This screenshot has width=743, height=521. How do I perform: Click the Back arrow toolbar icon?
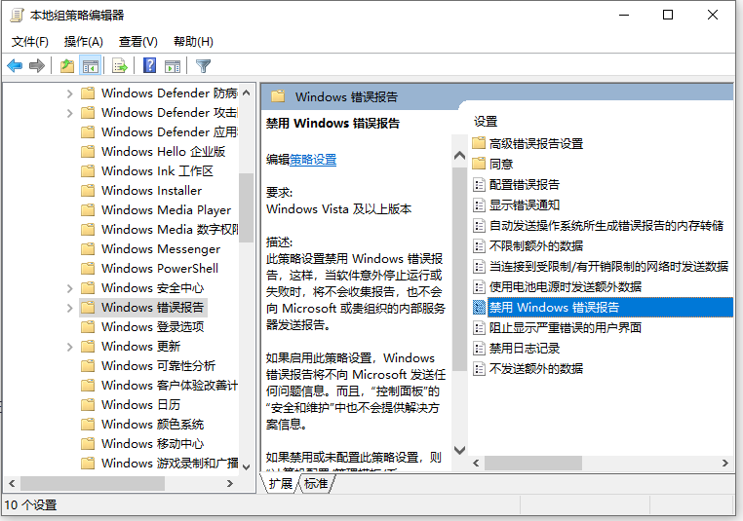tap(15, 66)
